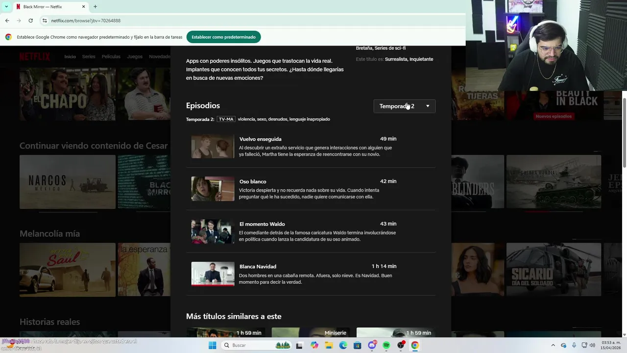Open network settings from system tray
The height and width of the screenshot is (353, 627).
[584, 345]
